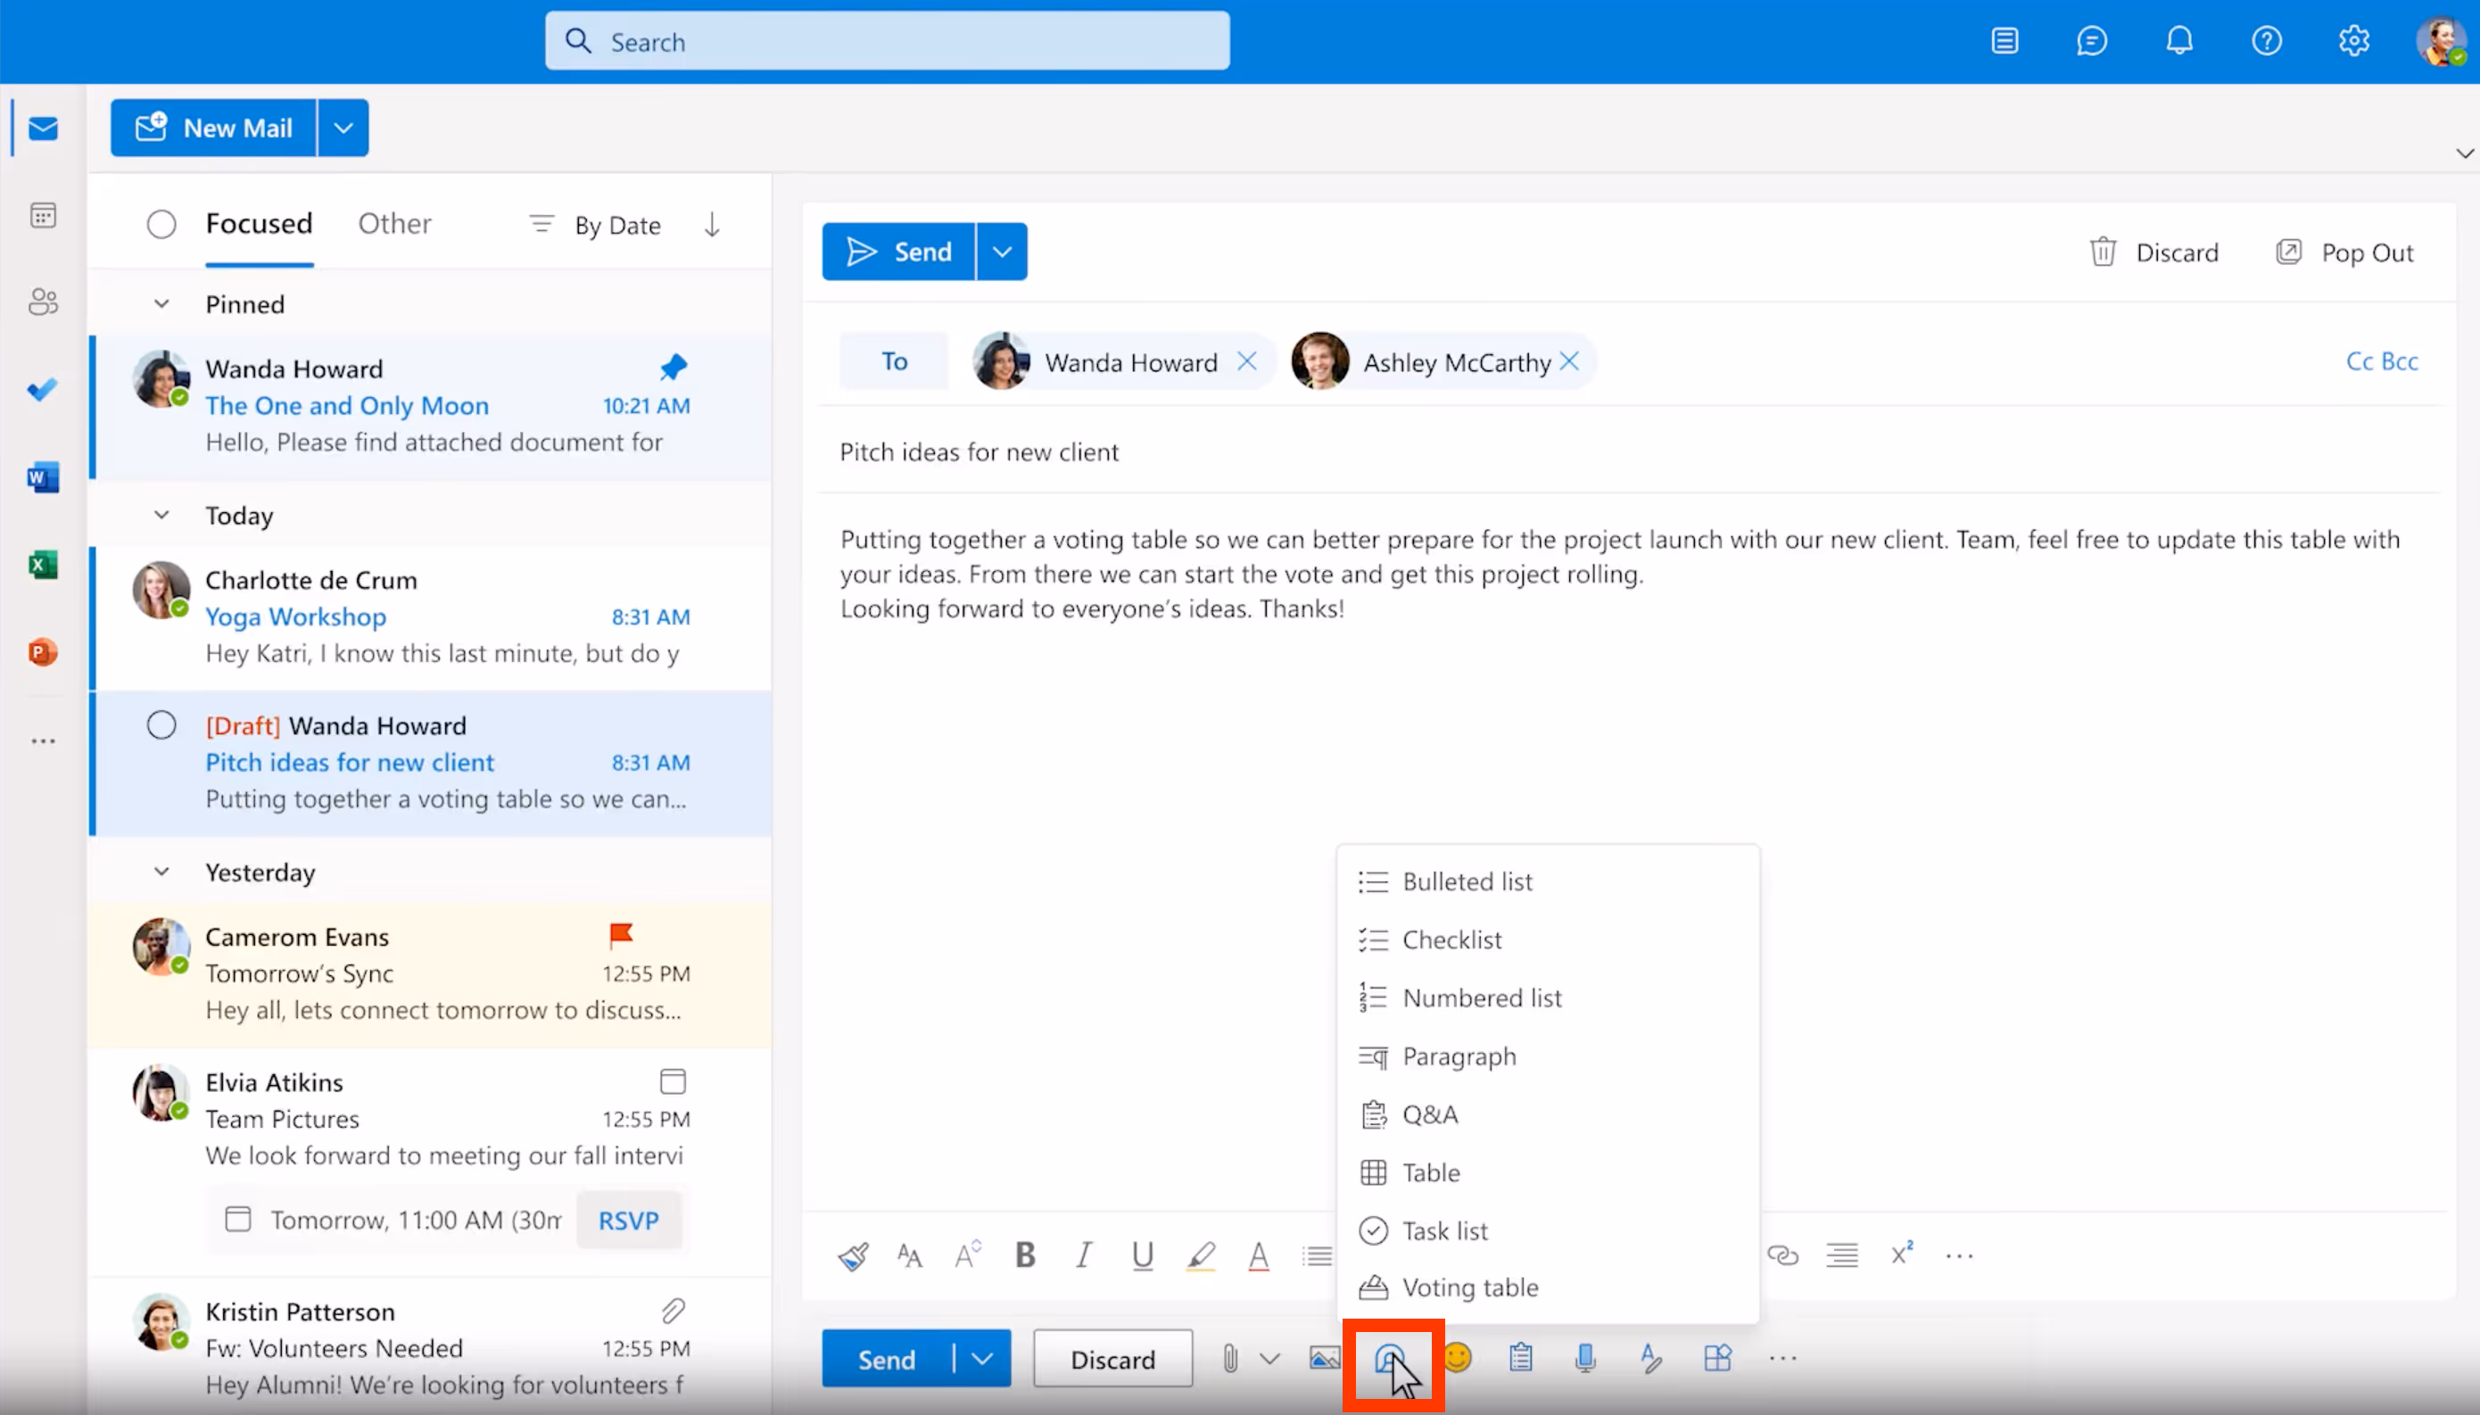This screenshot has width=2480, height=1415.
Task: Click the Cc Bcc link
Action: tap(2381, 361)
